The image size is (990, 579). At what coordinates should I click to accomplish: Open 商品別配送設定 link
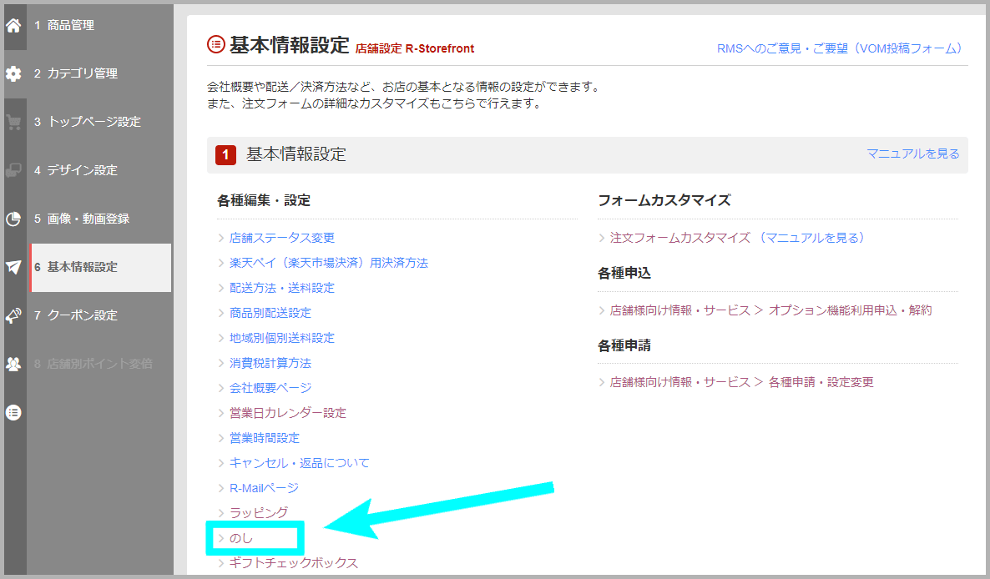(x=270, y=313)
